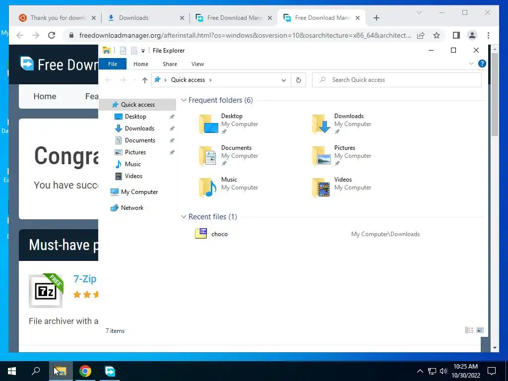Open Music folder in Frequent folders
Screen dimensions: 508x381
[x=229, y=187]
